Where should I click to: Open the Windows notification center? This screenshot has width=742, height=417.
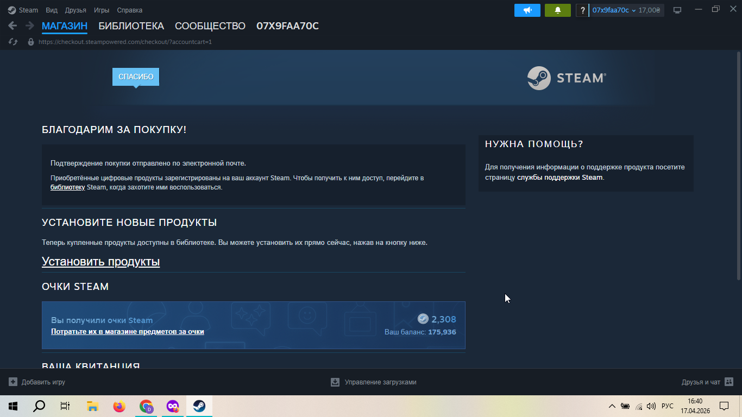point(724,406)
